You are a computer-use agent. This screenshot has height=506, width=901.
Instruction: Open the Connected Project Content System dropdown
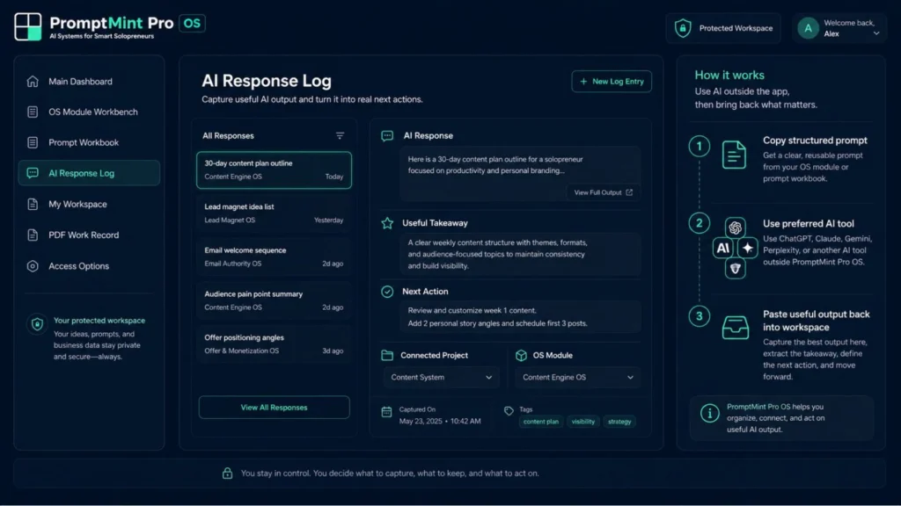click(x=442, y=377)
